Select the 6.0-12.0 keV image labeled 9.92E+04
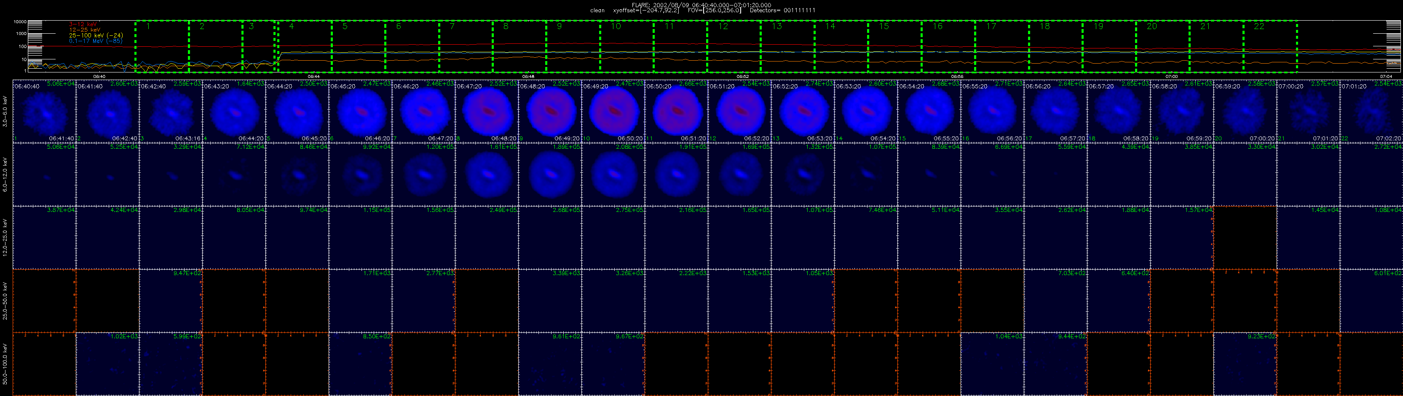1403x396 pixels. 360,174
